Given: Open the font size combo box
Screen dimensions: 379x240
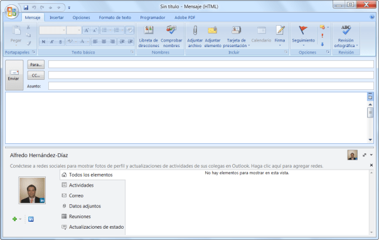Looking at the screenshot, I should point(73,30).
